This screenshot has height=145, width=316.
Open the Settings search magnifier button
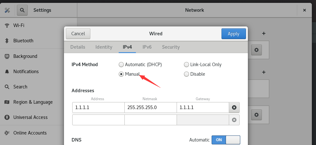click(x=22, y=10)
